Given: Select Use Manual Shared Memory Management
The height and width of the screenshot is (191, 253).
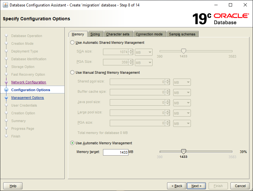Looking at the screenshot, I should 72,72.
